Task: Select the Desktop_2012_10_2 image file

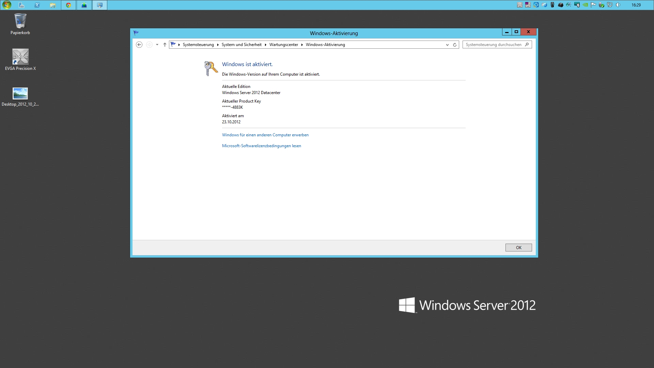Action: pyautogui.click(x=20, y=93)
